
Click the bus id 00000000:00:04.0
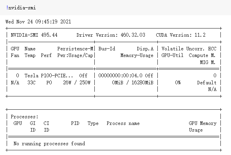(120, 75)
